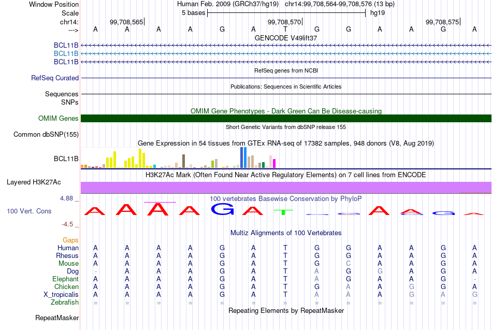Screen dimensions: 492x330
Task: Click the dark green OMIM gene bar
Action: tap(286, 118)
